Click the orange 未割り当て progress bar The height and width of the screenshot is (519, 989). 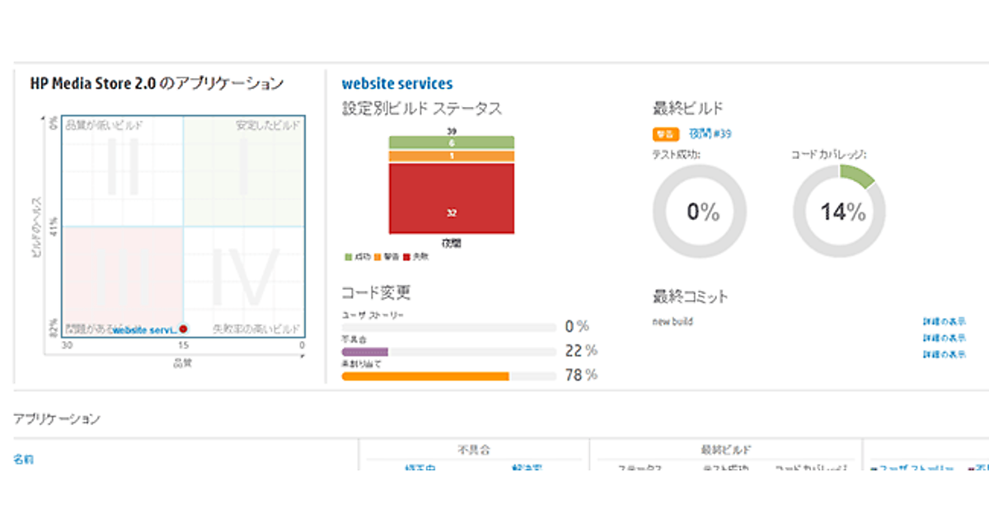pos(424,376)
